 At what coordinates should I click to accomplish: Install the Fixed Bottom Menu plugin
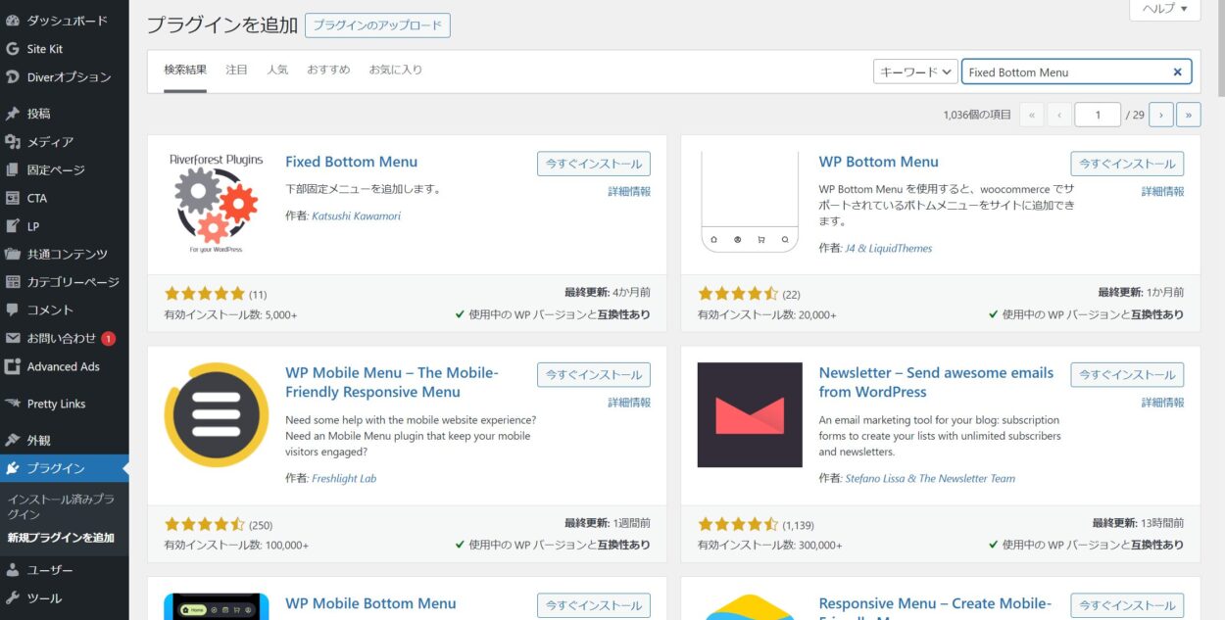pyautogui.click(x=593, y=163)
